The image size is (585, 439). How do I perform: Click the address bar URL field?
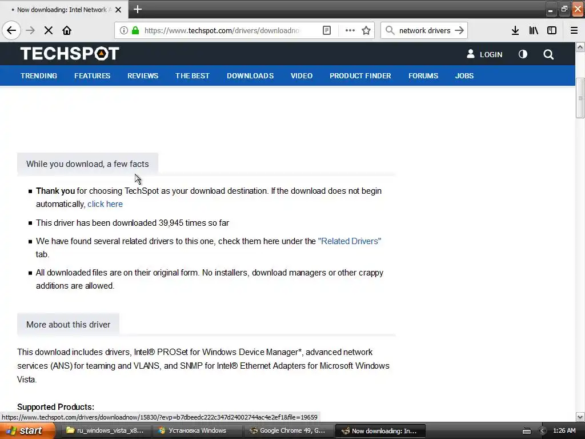tap(222, 30)
